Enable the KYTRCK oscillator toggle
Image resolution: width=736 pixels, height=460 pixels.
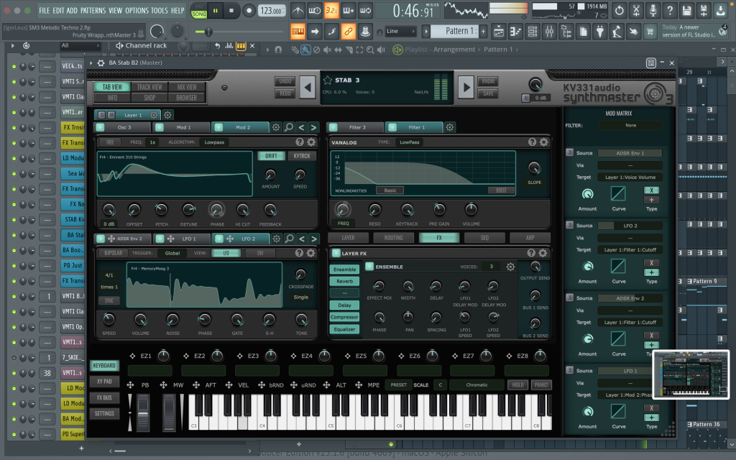coord(302,156)
